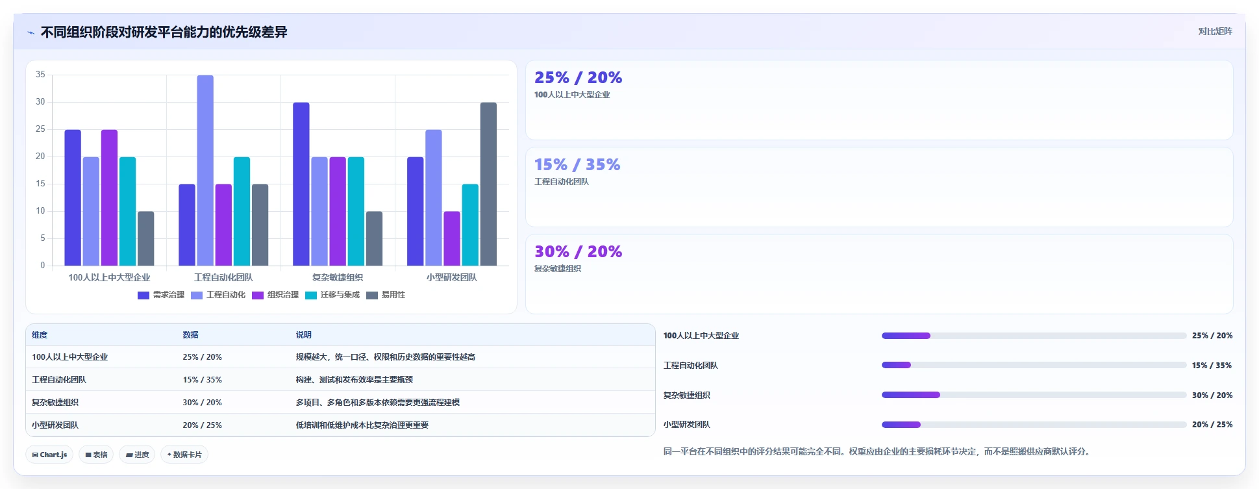Click y-axis tick label 20
The width and height of the screenshot is (1259, 489).
pos(40,157)
